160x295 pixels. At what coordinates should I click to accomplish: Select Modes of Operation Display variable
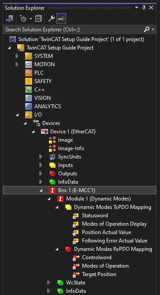pyautogui.click(x=114, y=224)
